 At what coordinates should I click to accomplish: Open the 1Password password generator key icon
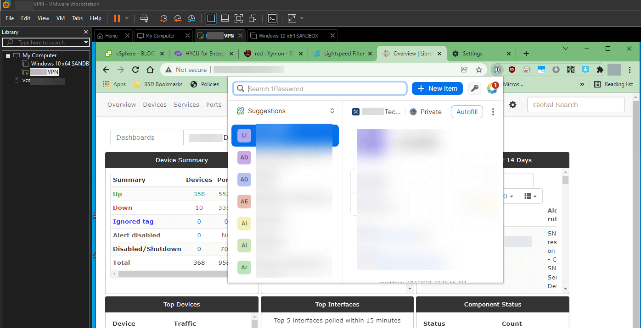coord(475,88)
